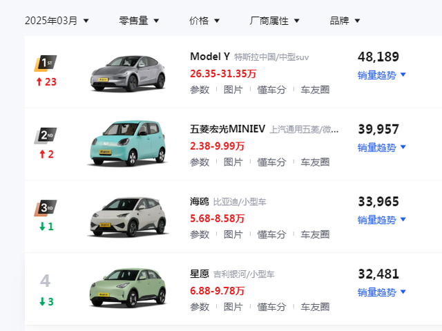
Task: Open the 价格 price filter
Action: click(204, 21)
